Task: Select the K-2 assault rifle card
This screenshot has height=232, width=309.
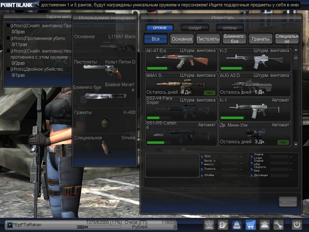Action: point(255,60)
